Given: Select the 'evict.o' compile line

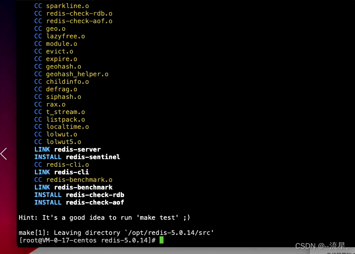Looking at the screenshot, I should point(54,52).
